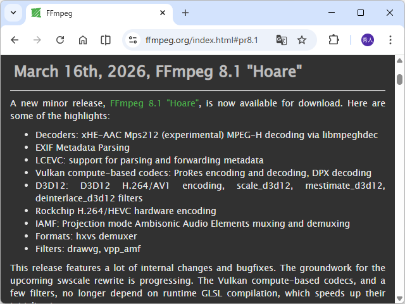Close the FFmpeg tab
Screen dimensions: 405x304
pos(163,13)
